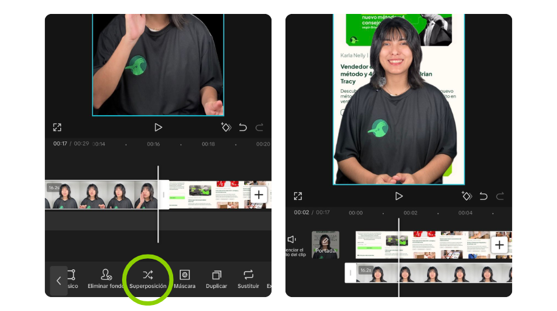Mute the clip audio with speaker toggle

tap(292, 239)
